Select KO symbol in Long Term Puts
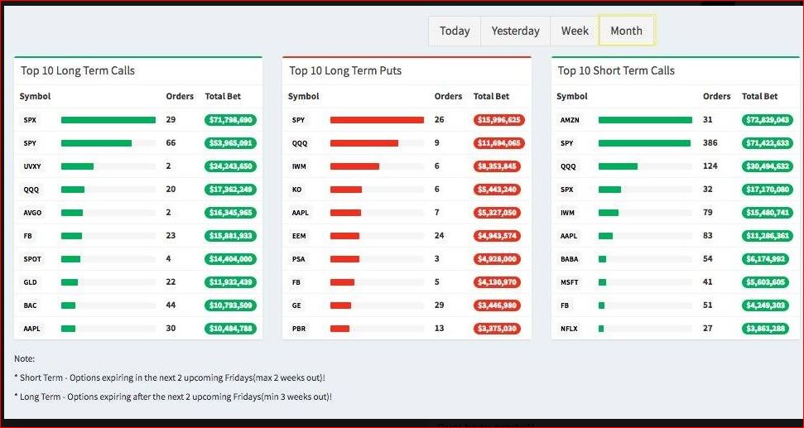 [297, 190]
